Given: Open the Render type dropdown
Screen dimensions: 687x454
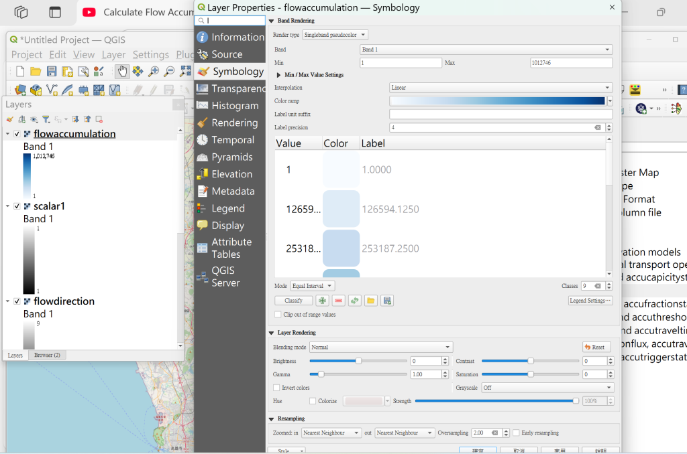Looking at the screenshot, I should [335, 35].
